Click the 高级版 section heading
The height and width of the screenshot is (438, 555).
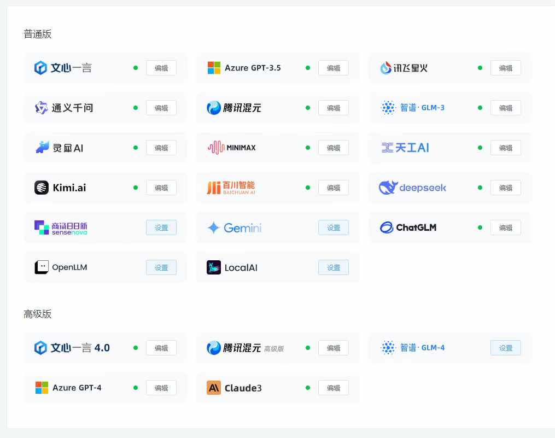click(38, 314)
